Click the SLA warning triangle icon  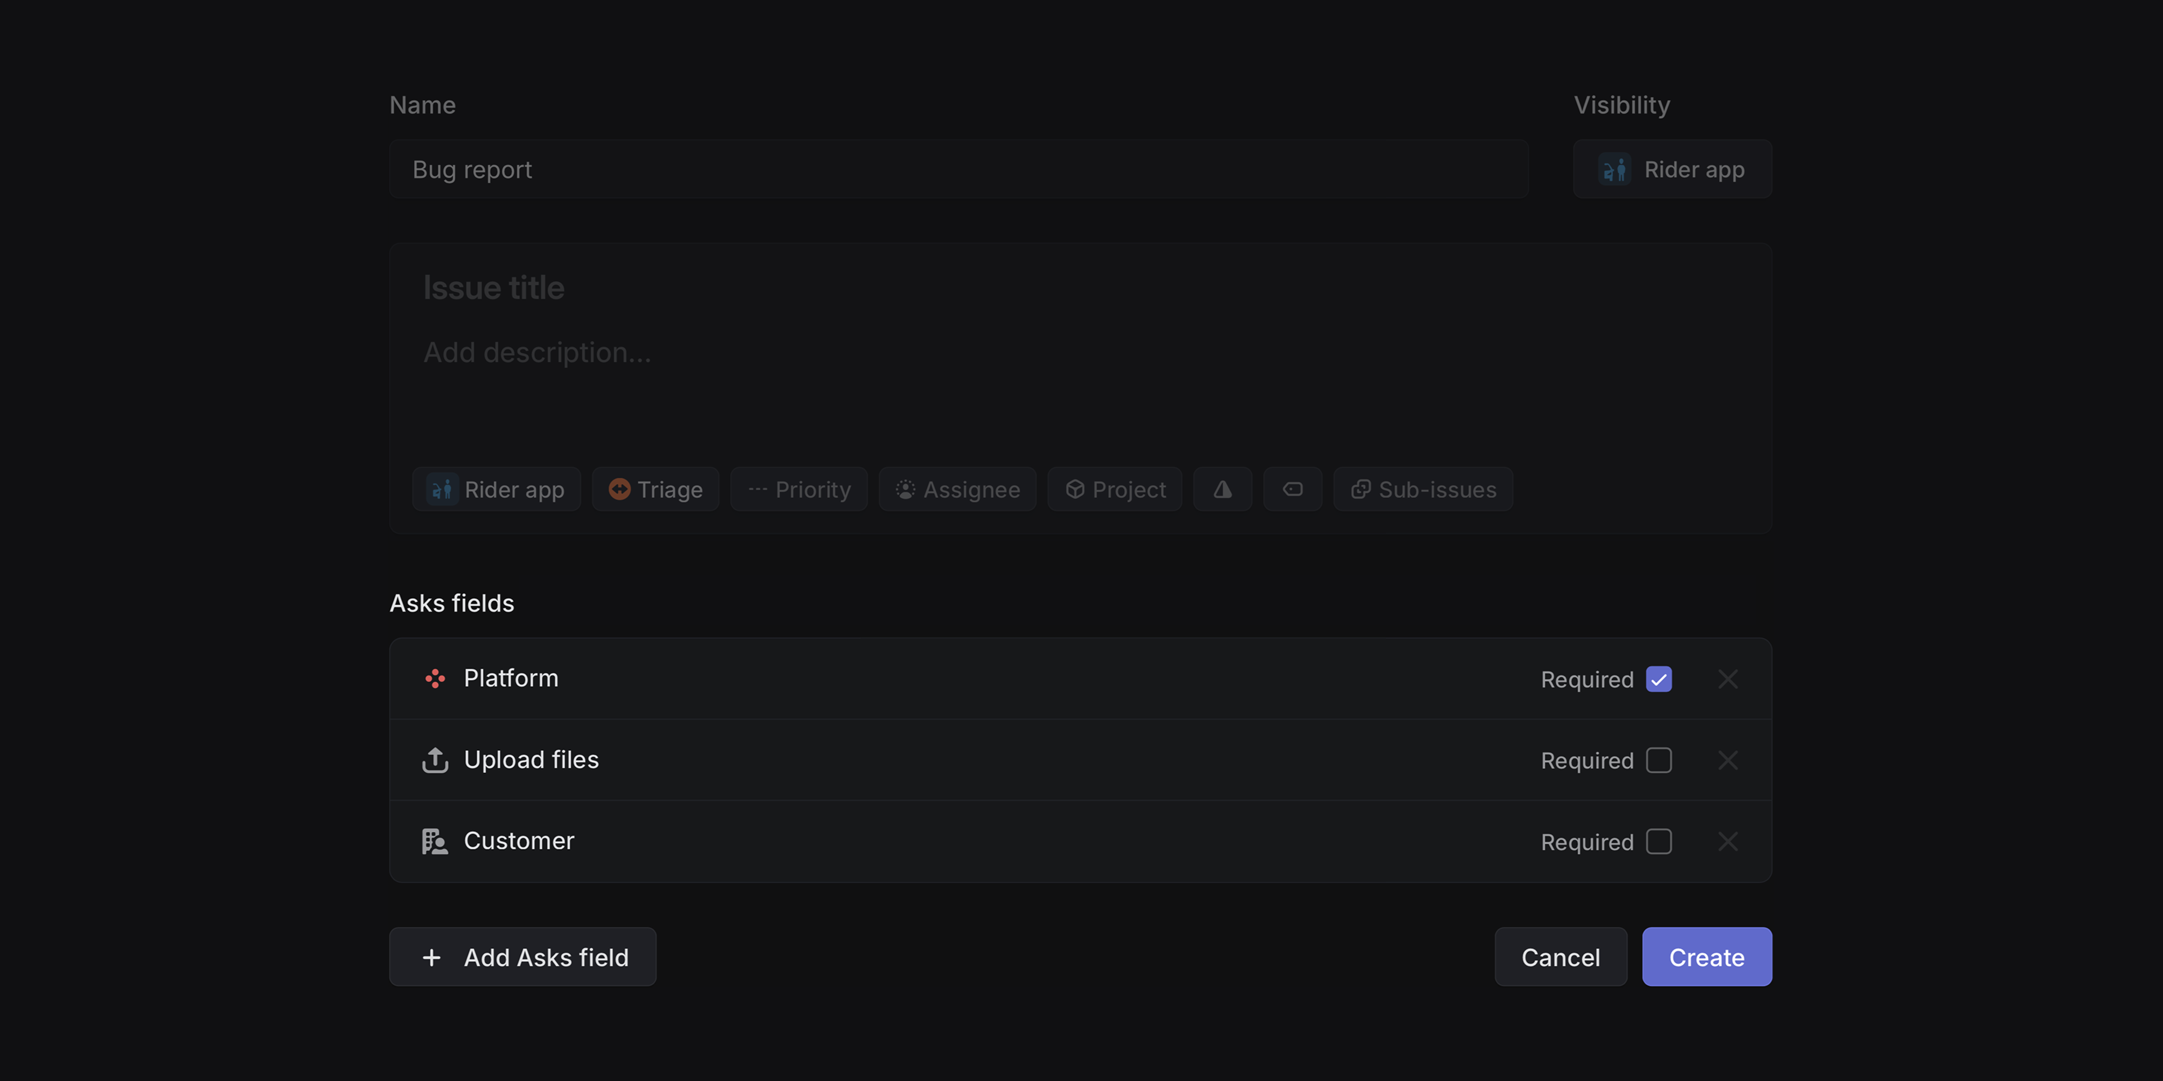1223,489
